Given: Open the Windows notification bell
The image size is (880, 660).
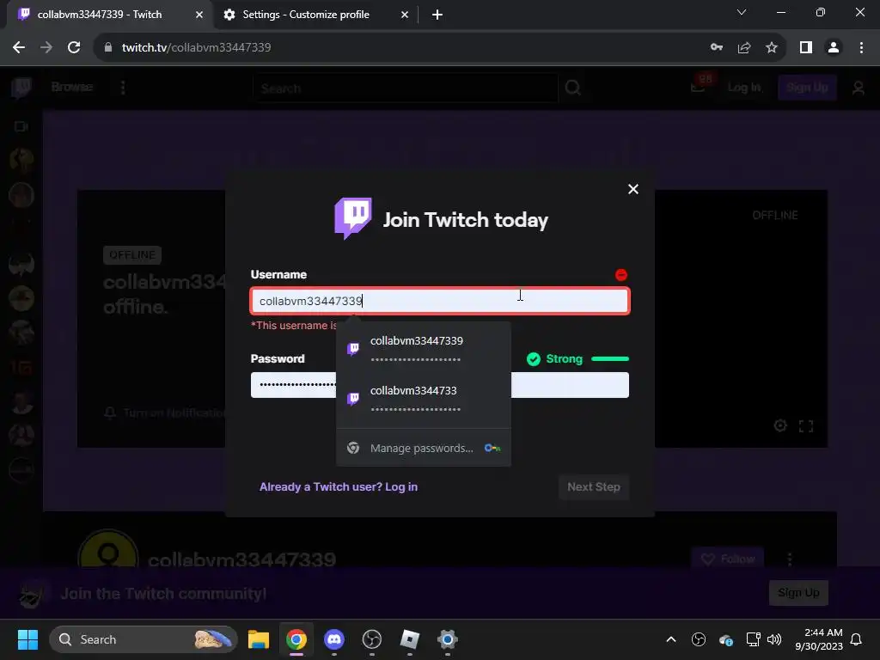Looking at the screenshot, I should click(856, 639).
